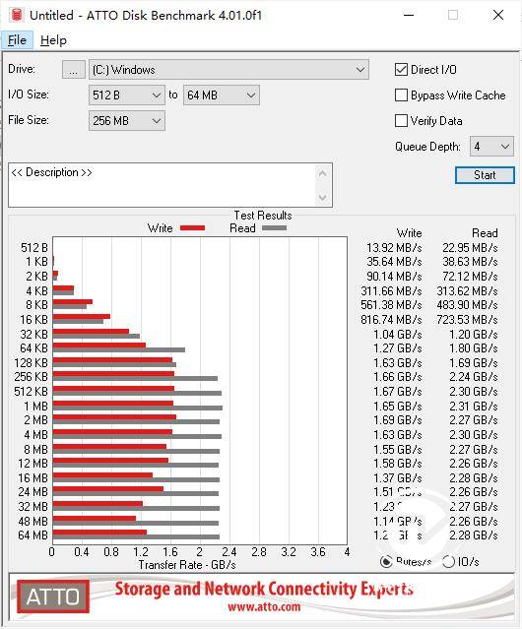Open the Queue Depth dropdown
The width and height of the screenshot is (522, 629).
coord(491,147)
